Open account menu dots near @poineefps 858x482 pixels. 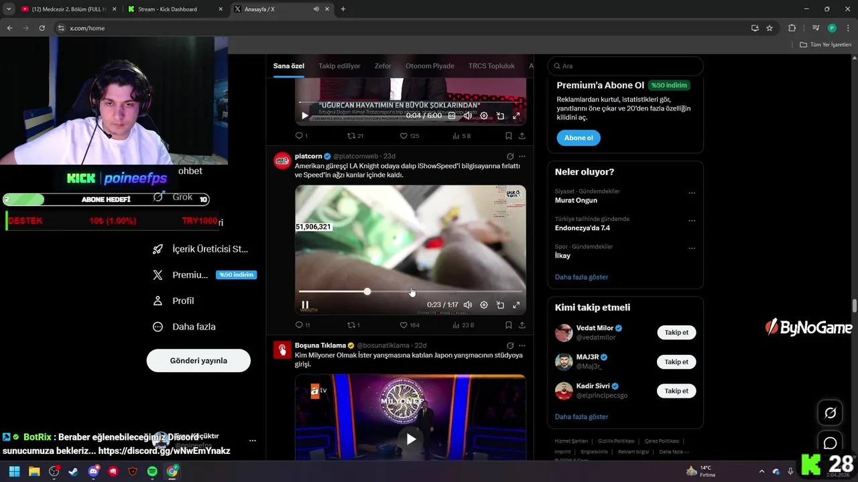(x=253, y=440)
